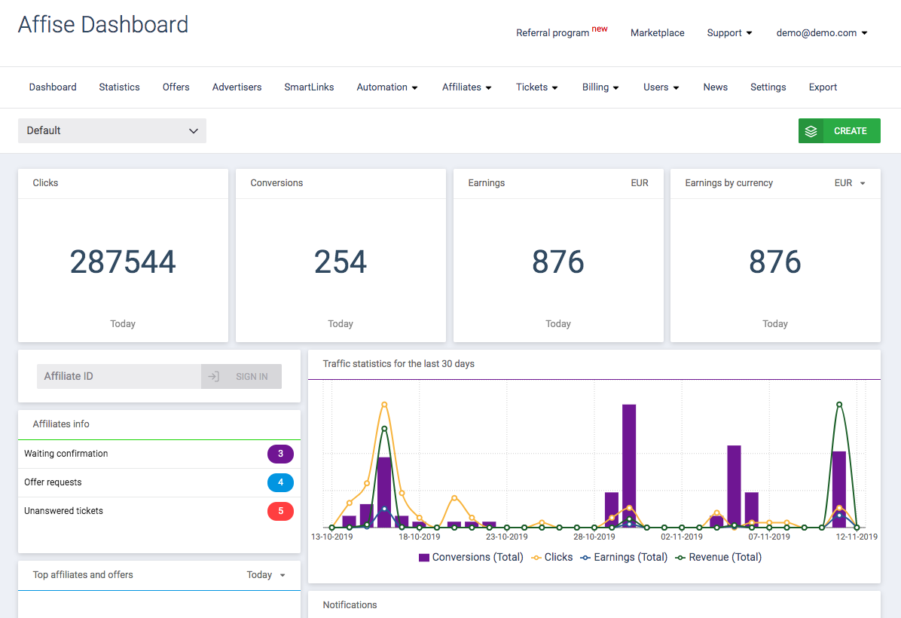
Task: Click the Affise Dashboard title
Action: click(103, 25)
